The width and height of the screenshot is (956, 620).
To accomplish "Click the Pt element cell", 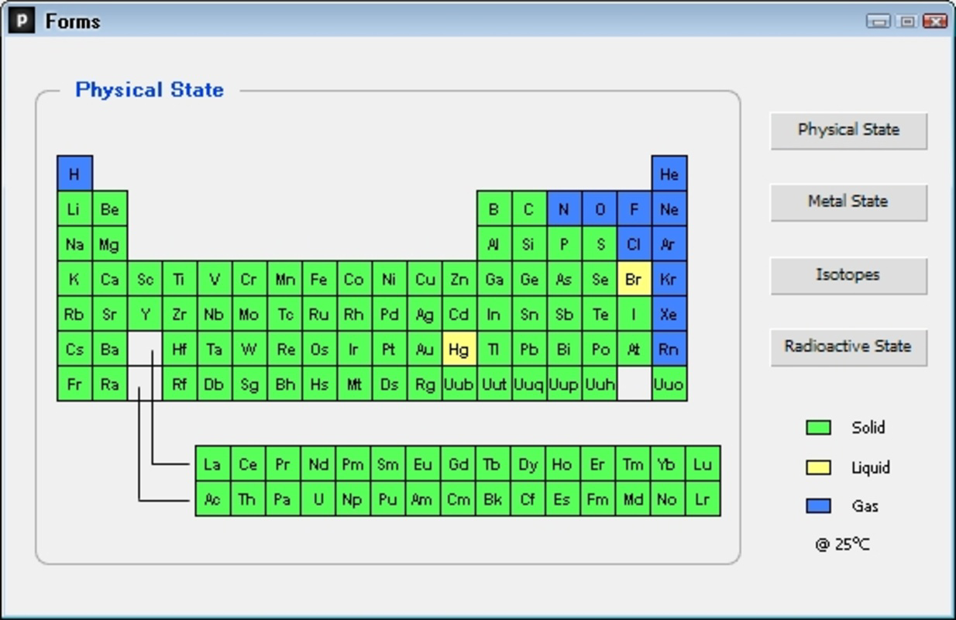I will [x=389, y=349].
